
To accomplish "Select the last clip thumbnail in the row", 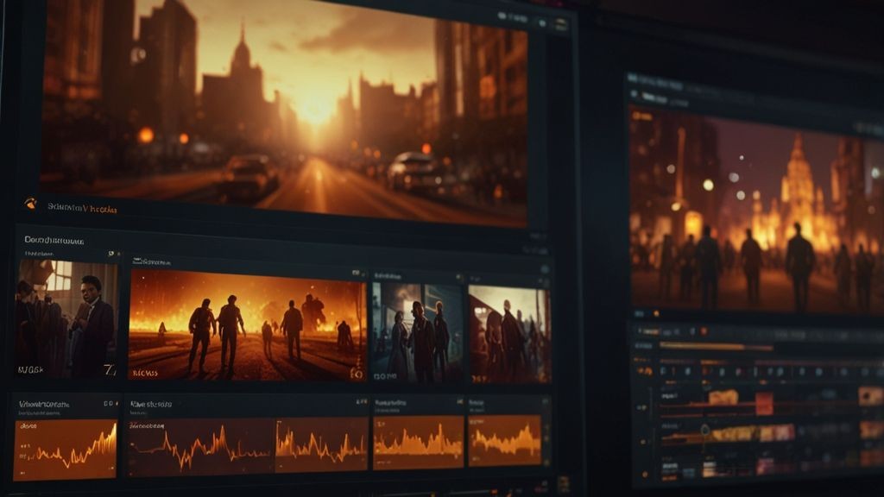I will click(x=509, y=335).
